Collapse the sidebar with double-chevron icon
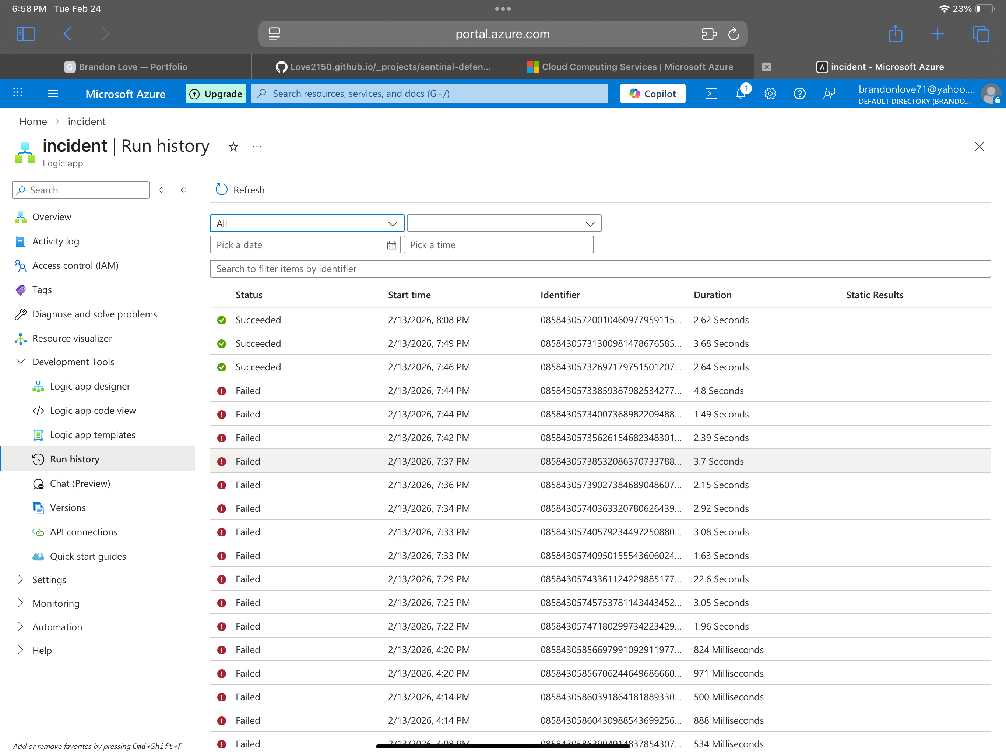The image size is (1006, 754). pos(183,190)
